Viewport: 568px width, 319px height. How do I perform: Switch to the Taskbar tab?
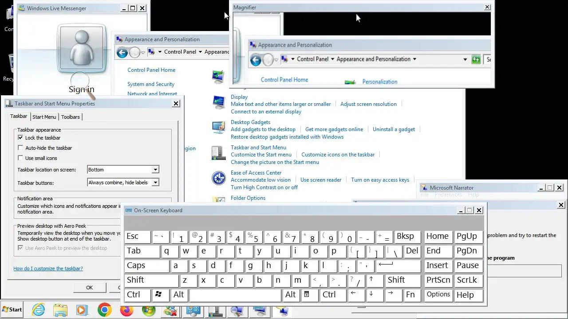pos(19,116)
